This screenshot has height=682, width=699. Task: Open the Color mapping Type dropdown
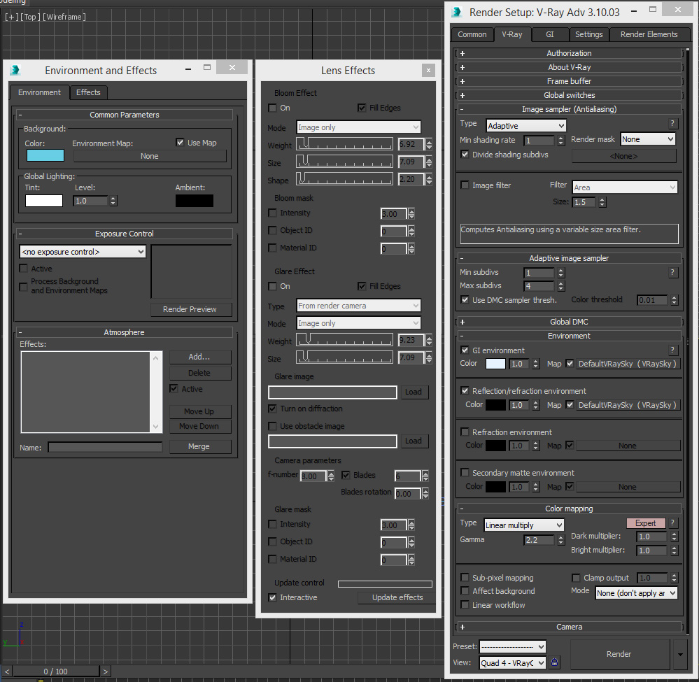[524, 525]
